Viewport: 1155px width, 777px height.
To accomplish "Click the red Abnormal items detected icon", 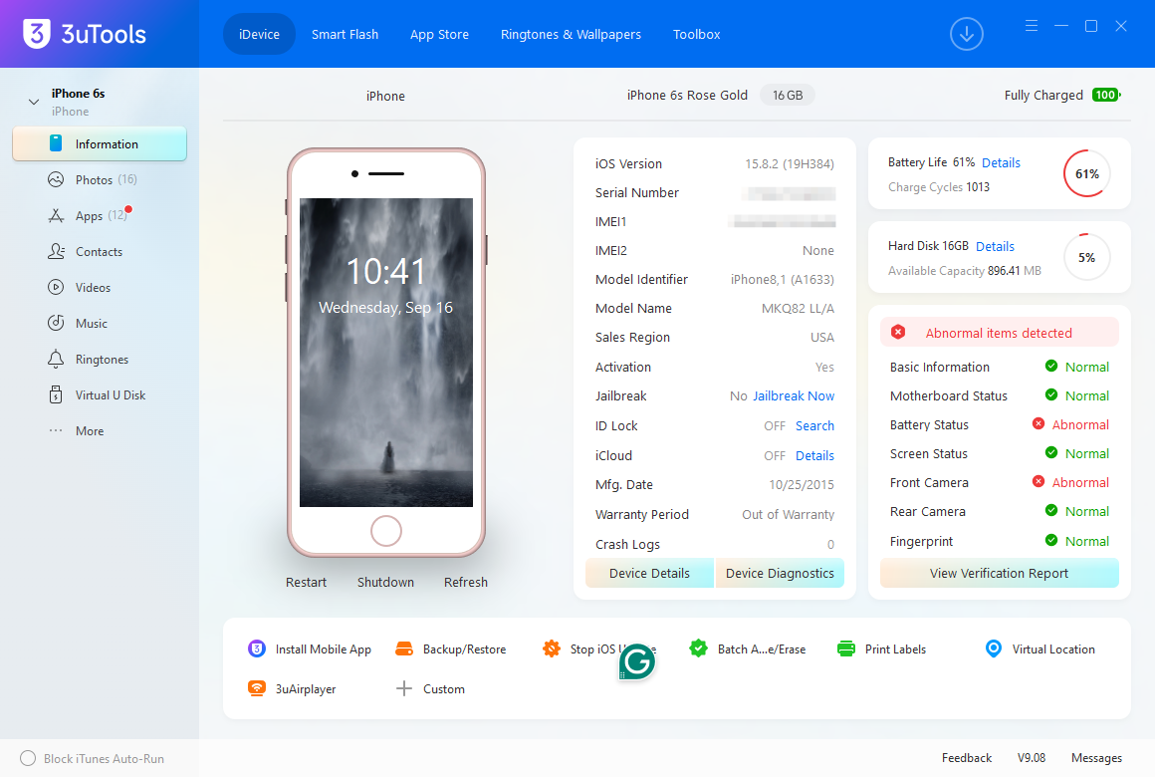I will pyautogui.click(x=898, y=333).
